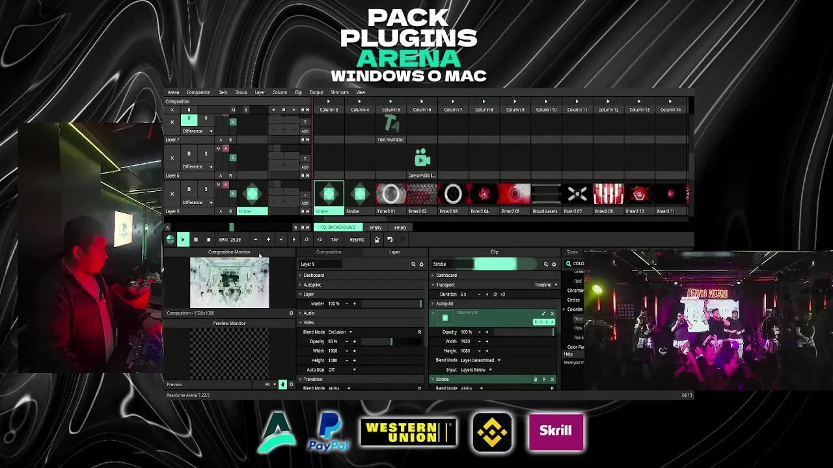The width and height of the screenshot is (833, 468).
Task: Adjust the Layer Master 100% slider
Action: tap(391, 304)
